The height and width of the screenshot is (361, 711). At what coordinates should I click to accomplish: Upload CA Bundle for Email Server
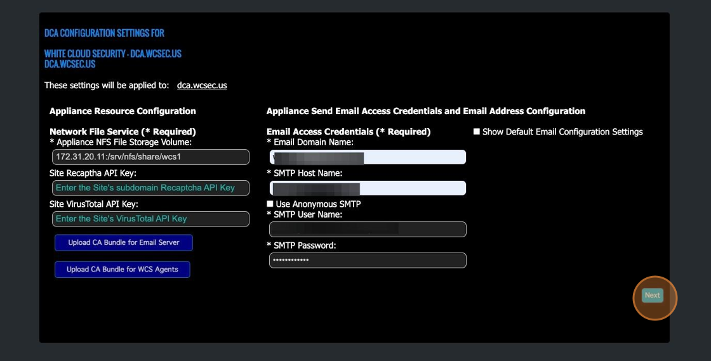point(123,242)
